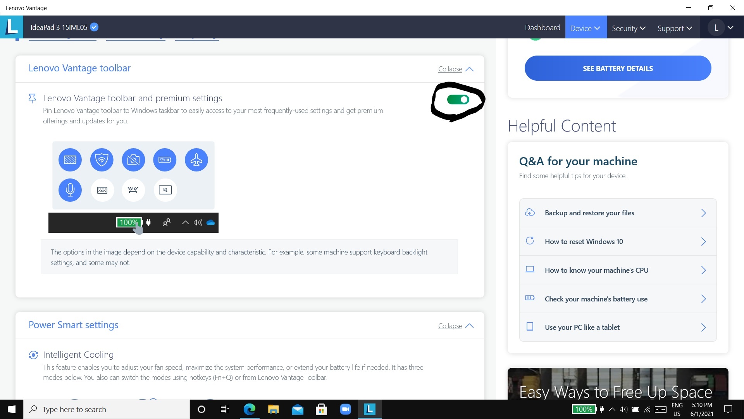This screenshot has height=419, width=744.
Task: Click the Type here to search box
Action: point(107,409)
